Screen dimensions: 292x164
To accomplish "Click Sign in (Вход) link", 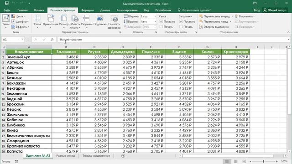I will pos(256,10).
